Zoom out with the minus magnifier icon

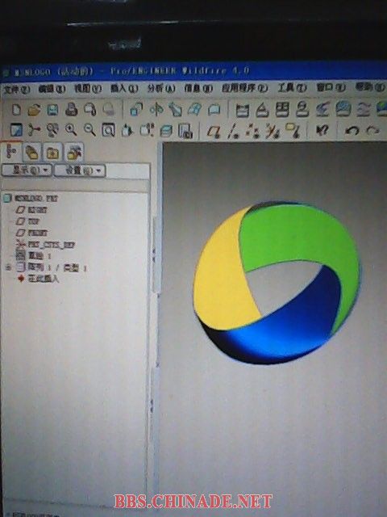(89, 130)
